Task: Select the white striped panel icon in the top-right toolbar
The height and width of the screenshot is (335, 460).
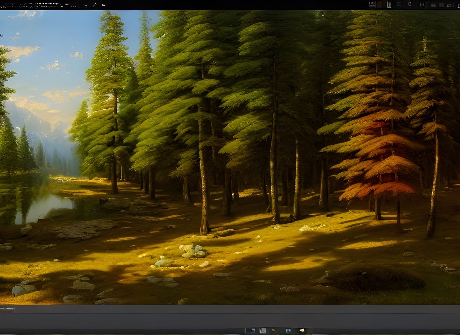Action: [372, 4]
